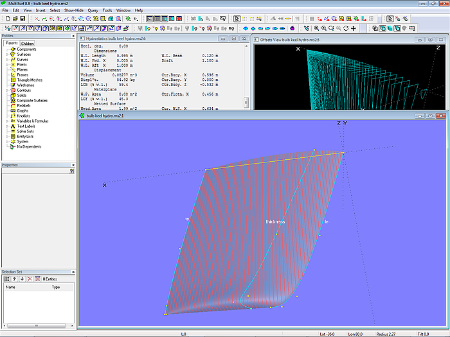Expand the Surfaces tree node

click(7, 55)
